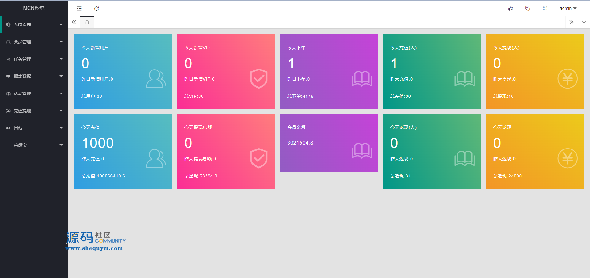Click the 系统设定 gear icon
This screenshot has width=590, height=278.
[8, 25]
